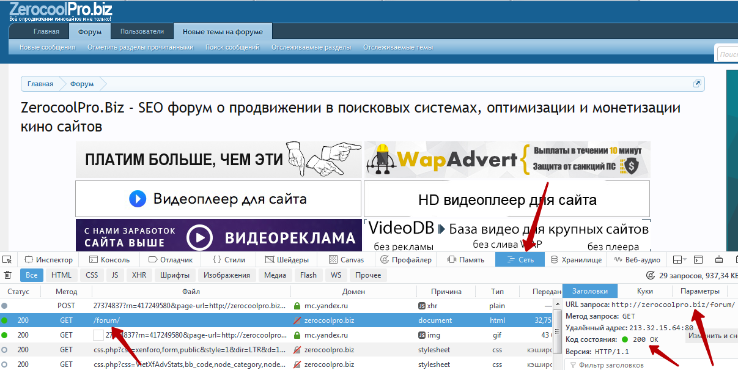Image resolution: width=738 pixels, height=370 pixels.
Task: Toggle the JS request filter
Action: pyautogui.click(x=115, y=275)
